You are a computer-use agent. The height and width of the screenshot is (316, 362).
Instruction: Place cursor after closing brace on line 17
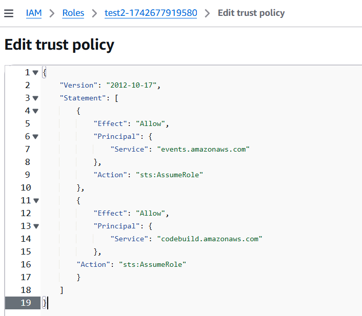tap(81, 277)
